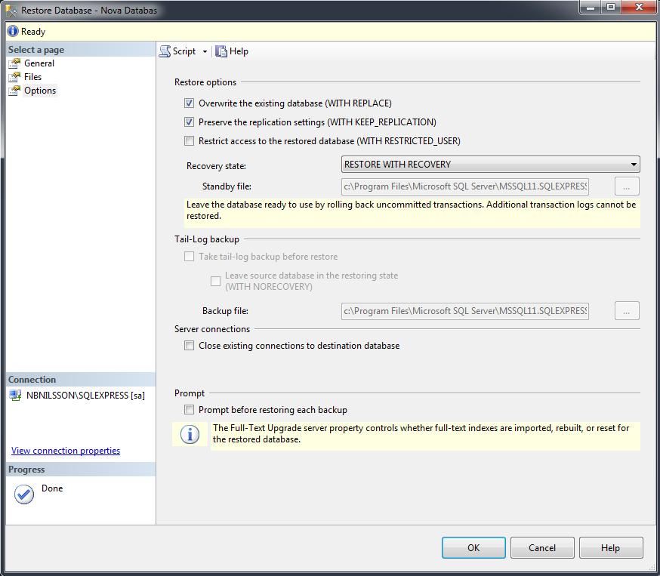This screenshot has height=576, width=660.
Task: Click the Options page icon
Action: (14, 91)
